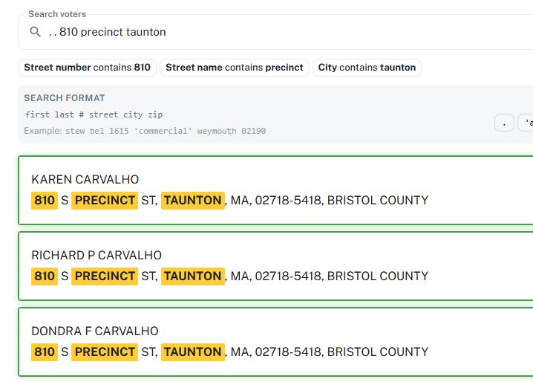The height and width of the screenshot is (382, 533).
Task: Click the example search text line
Action: click(145, 131)
